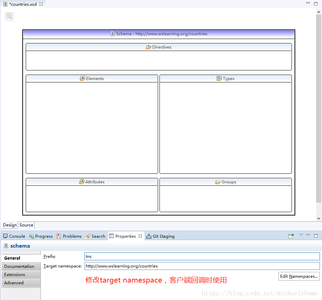Open the Progress view tab
The width and height of the screenshot is (322, 300).
pyautogui.click(x=41, y=236)
